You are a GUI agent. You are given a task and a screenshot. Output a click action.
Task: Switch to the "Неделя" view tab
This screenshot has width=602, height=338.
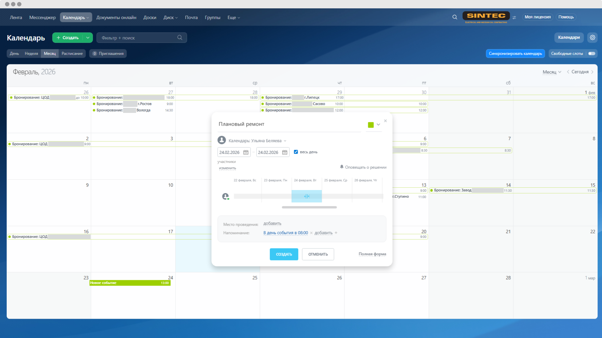click(x=31, y=53)
